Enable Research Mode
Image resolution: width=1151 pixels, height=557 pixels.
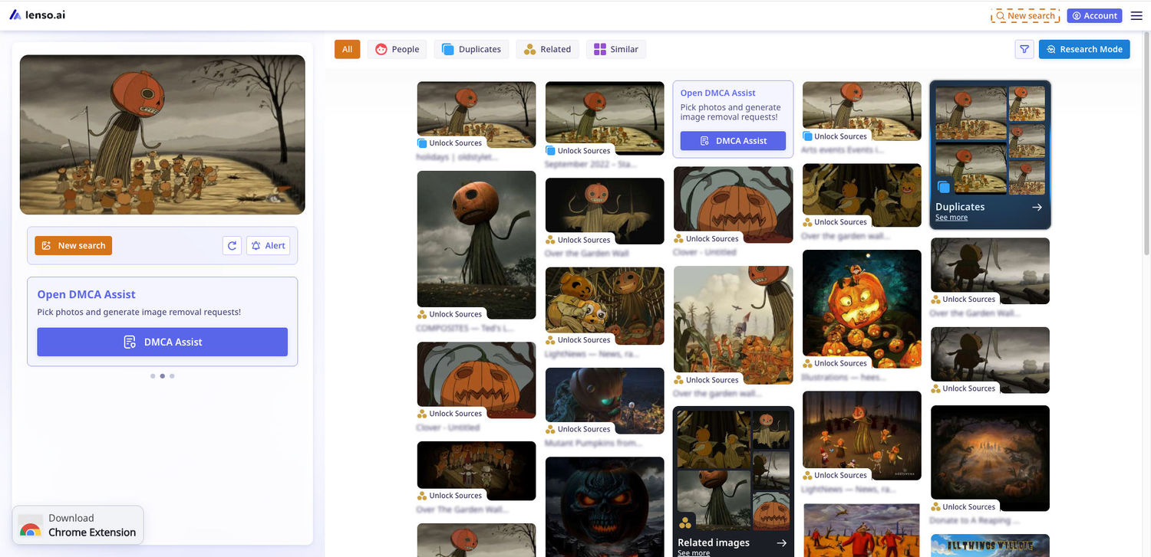(x=1084, y=49)
